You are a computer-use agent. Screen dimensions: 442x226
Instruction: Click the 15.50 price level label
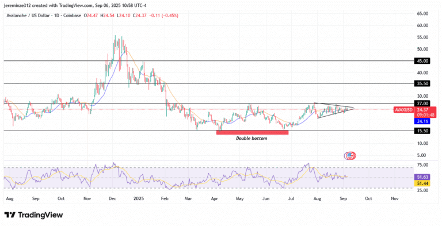click(422, 131)
